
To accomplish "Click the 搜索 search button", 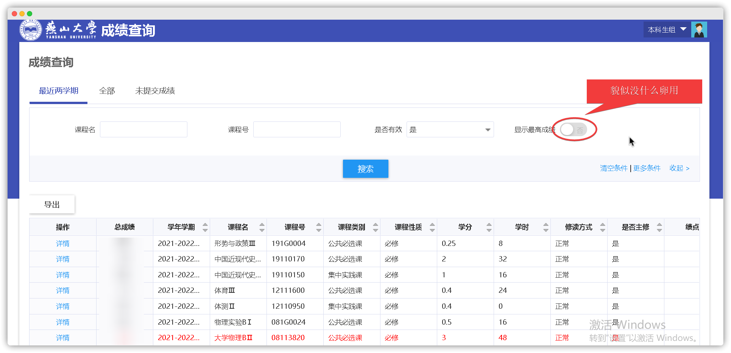I will pos(365,169).
